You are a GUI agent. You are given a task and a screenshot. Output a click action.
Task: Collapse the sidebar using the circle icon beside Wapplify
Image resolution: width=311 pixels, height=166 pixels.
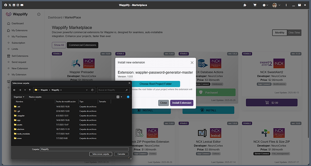pos(39,14)
